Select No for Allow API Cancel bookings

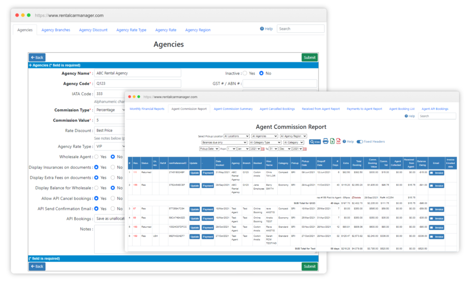(113, 198)
